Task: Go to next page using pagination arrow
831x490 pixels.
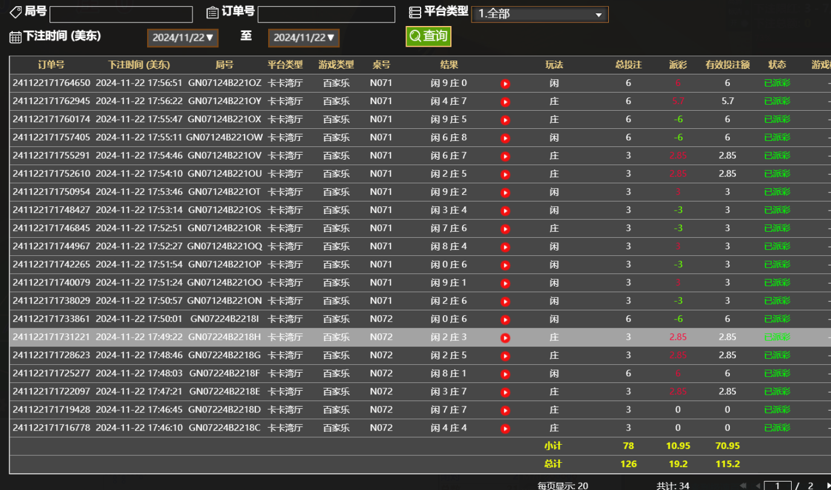Action: (827, 485)
